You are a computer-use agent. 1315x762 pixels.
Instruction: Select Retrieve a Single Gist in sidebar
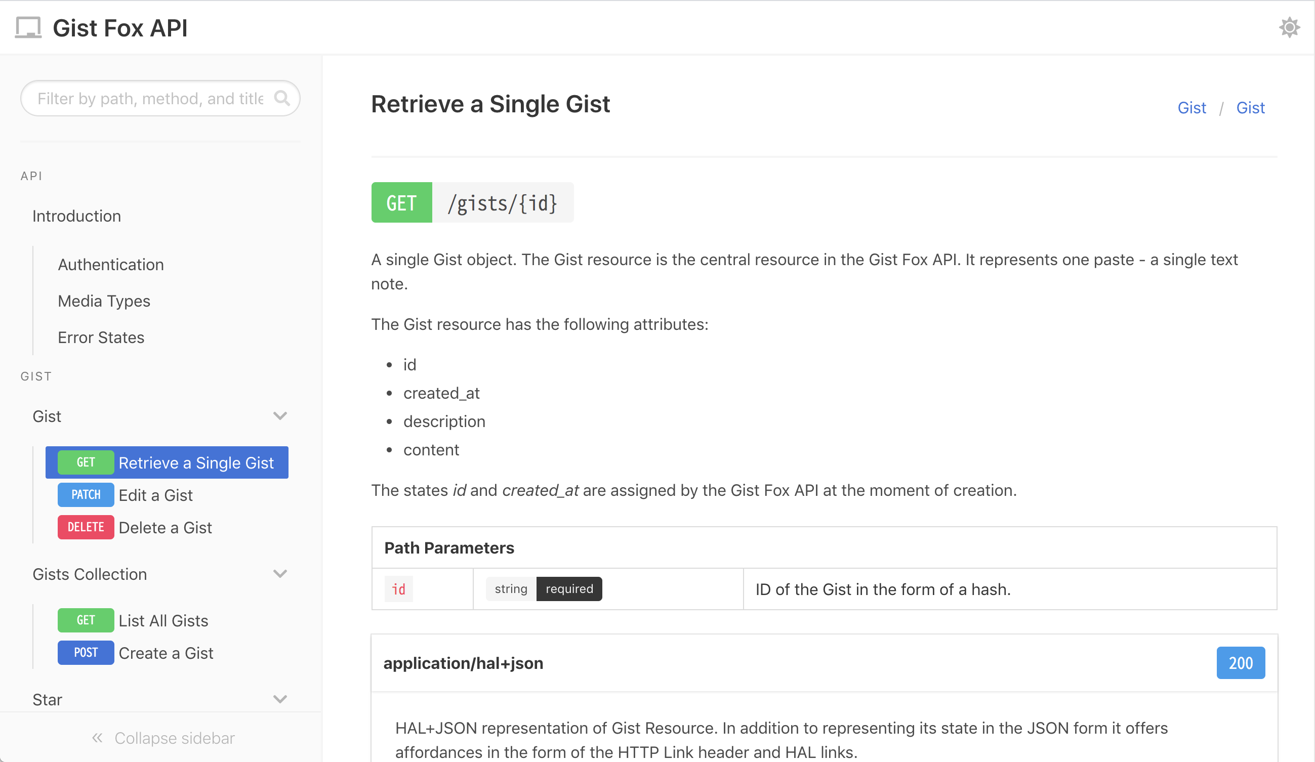(x=167, y=462)
